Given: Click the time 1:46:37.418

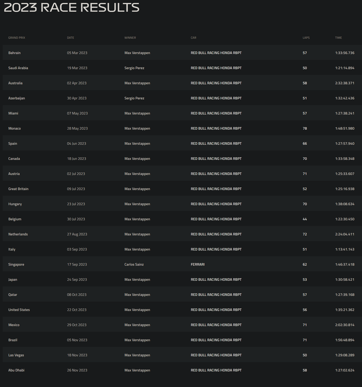Looking at the screenshot, I should coord(345,265).
